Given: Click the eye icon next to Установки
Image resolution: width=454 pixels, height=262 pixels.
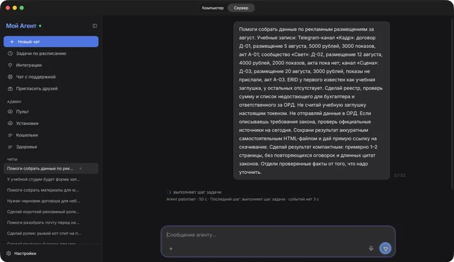Looking at the screenshot, I should [x=10, y=123].
